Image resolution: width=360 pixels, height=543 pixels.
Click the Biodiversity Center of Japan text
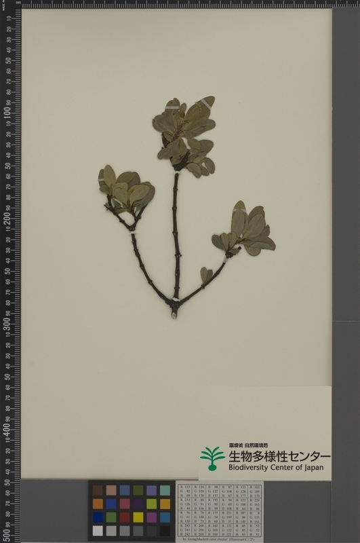276,468
